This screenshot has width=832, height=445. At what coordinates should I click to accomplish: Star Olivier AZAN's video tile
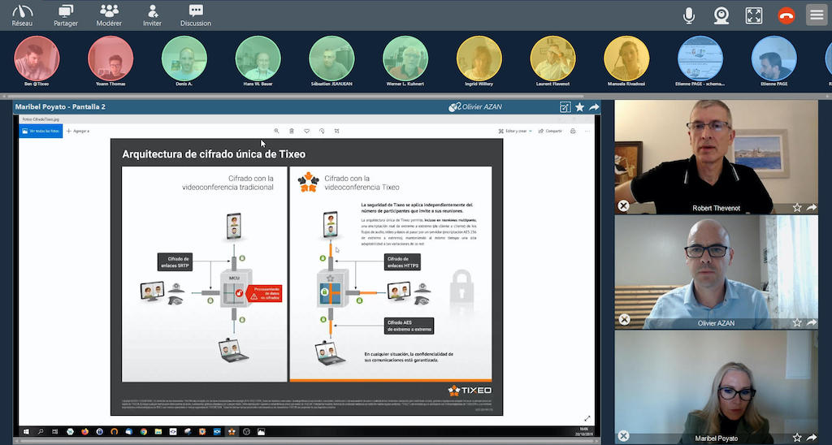pos(797,322)
